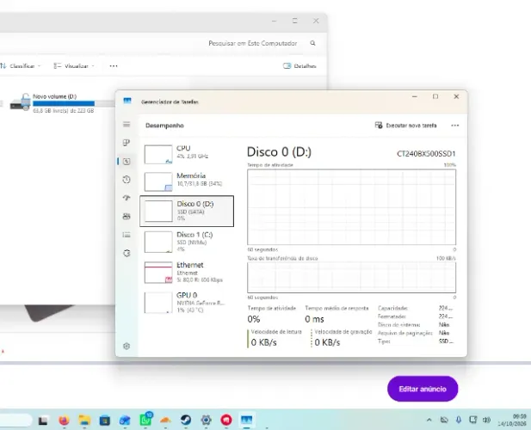This screenshot has width=531, height=430.
Task: Click the Novo volume (D:) storage usage bar
Action: 73,103
